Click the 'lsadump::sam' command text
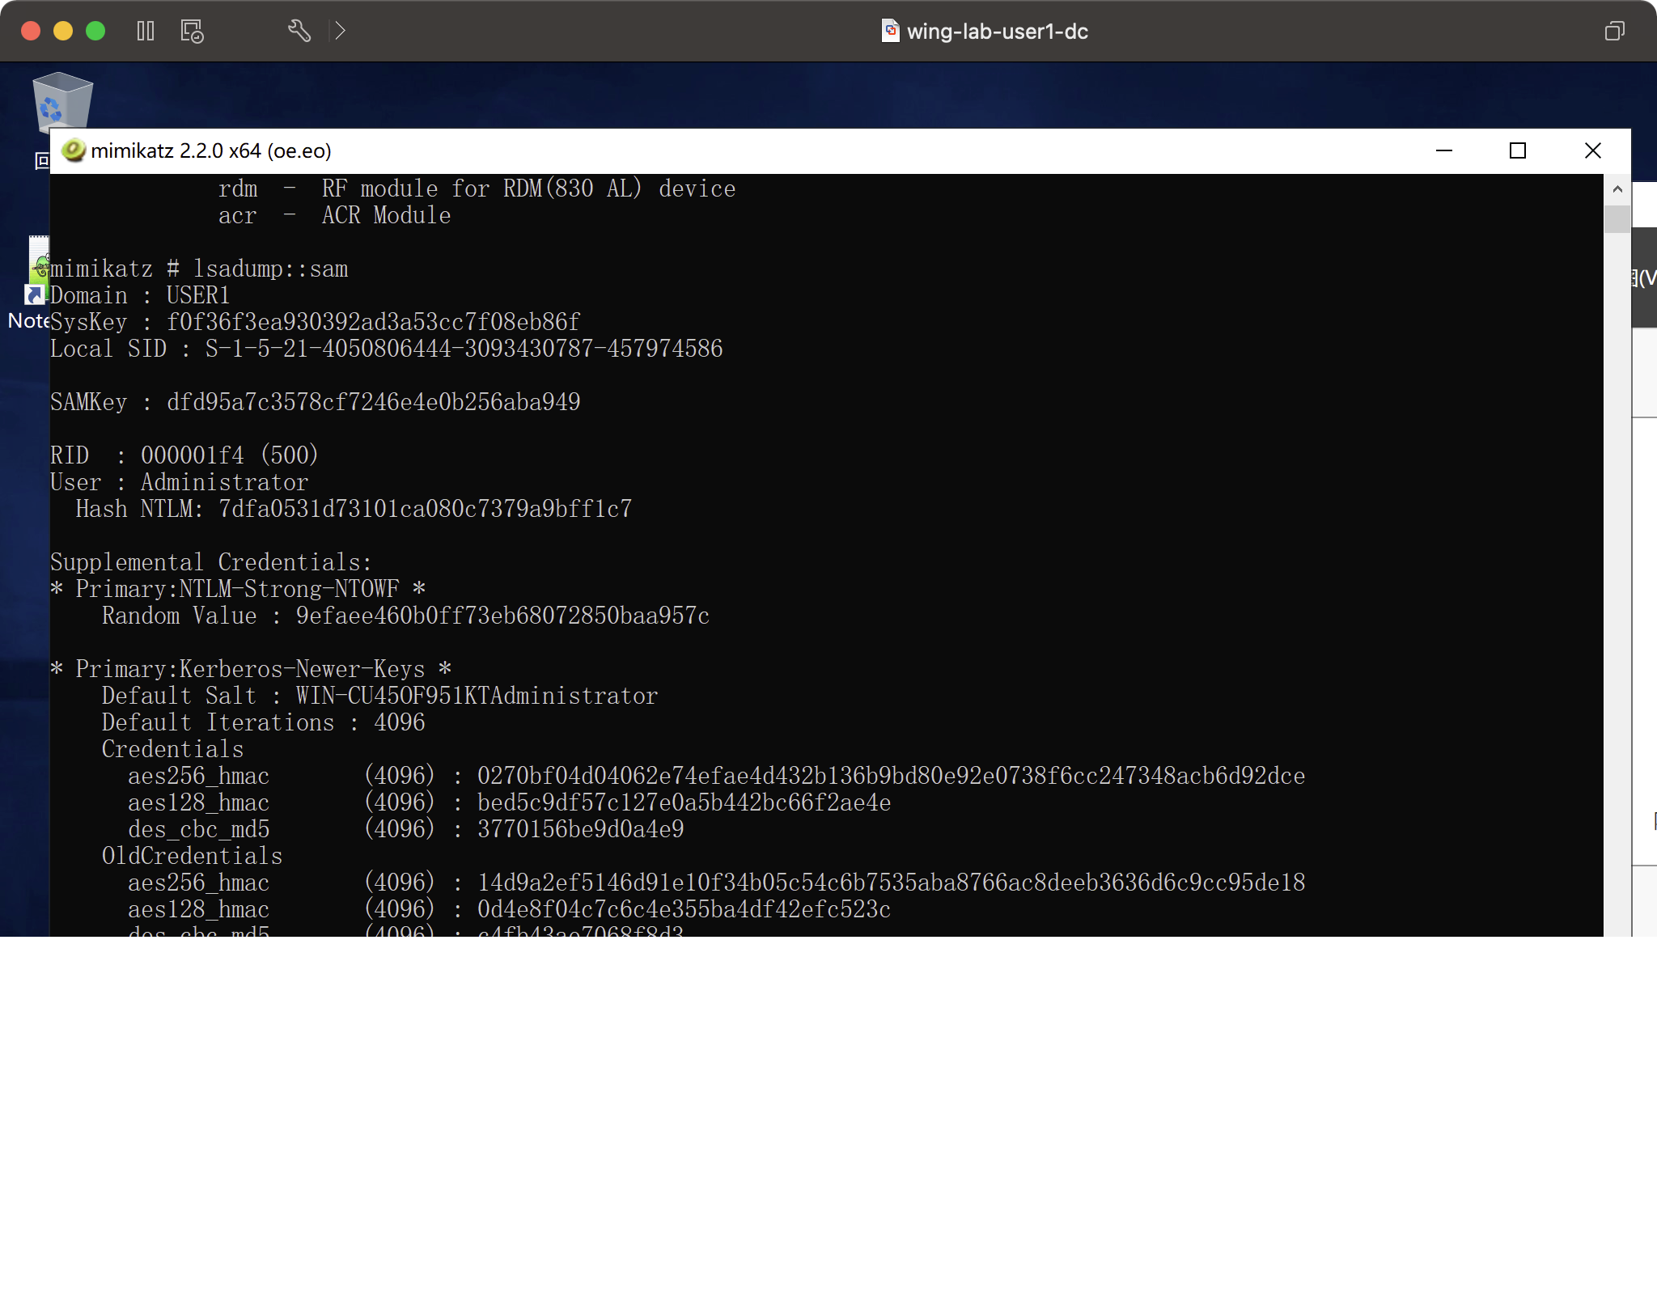1657x1304 pixels. [x=271, y=269]
